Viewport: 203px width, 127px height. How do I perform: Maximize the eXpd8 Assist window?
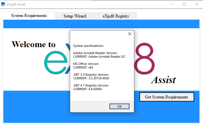point(184,4)
